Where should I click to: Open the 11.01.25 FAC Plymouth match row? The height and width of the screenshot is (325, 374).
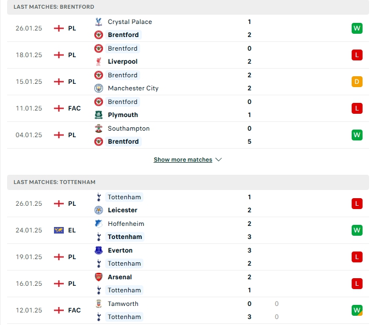tap(188, 108)
